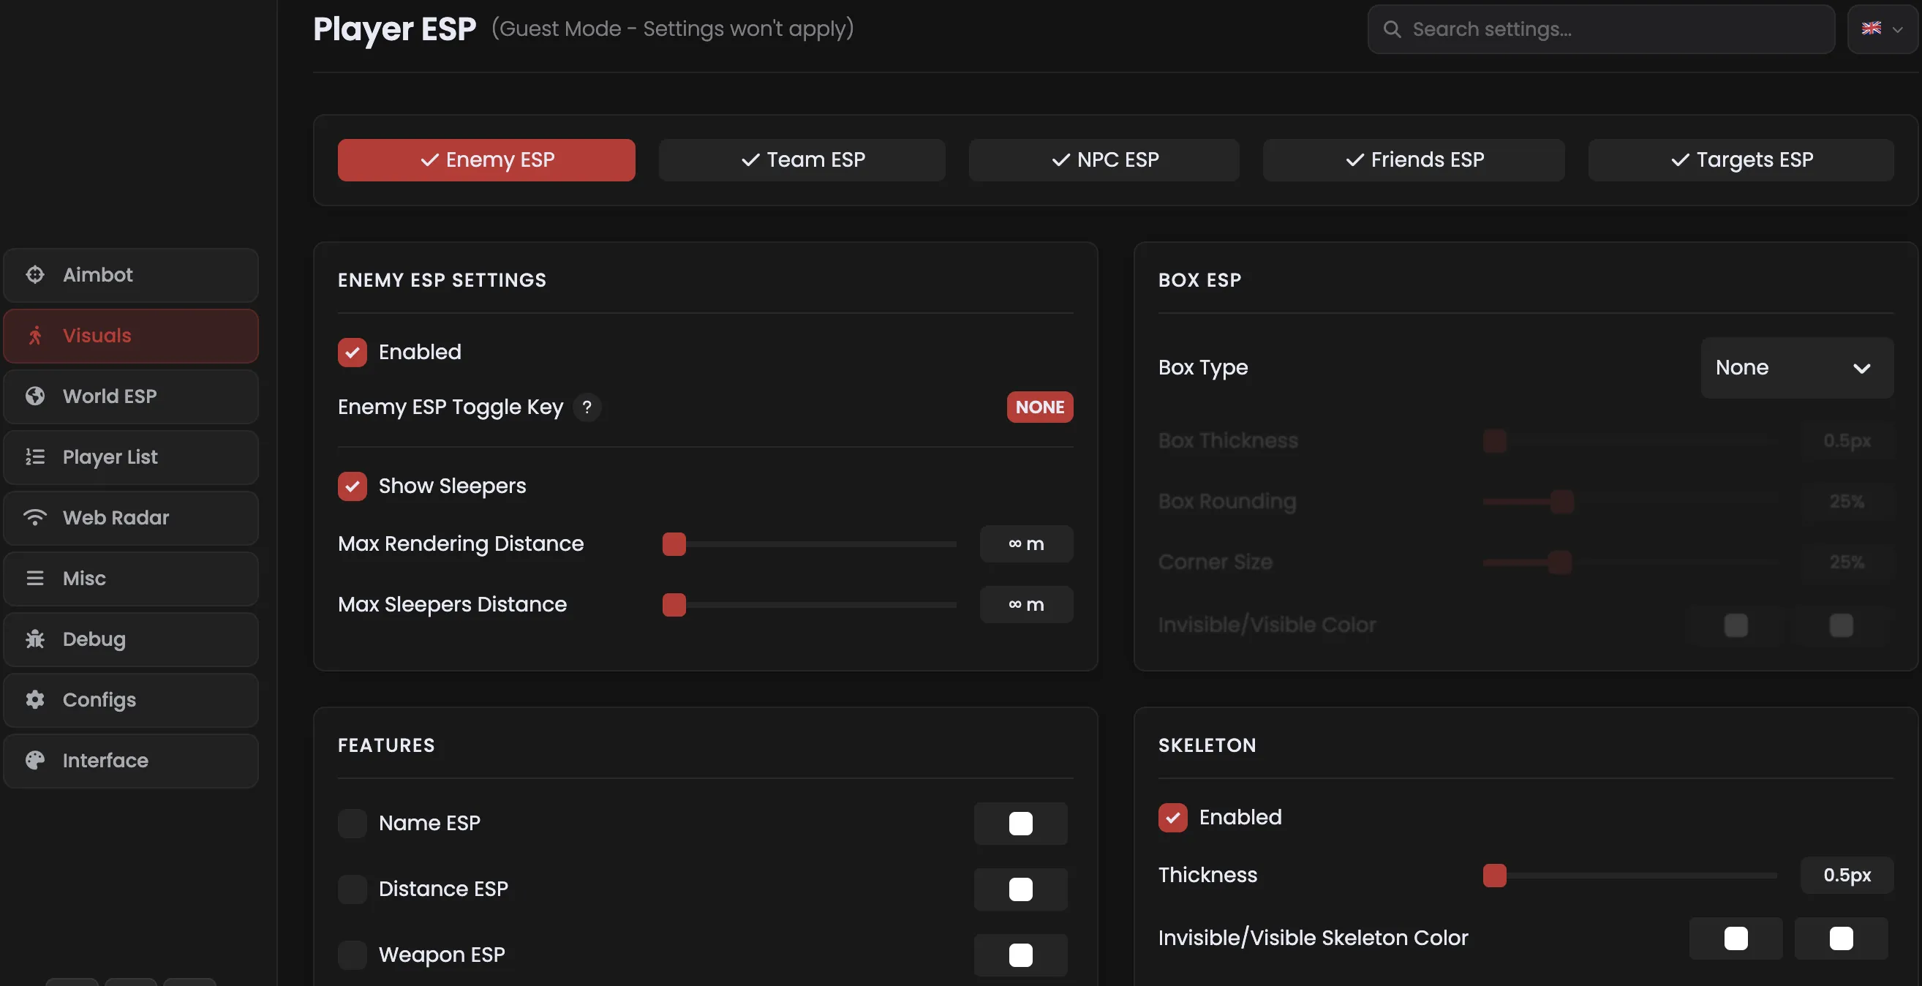Viewport: 1922px width, 986px height.
Task: Enable the Distance ESP checkbox
Action: [353, 889]
